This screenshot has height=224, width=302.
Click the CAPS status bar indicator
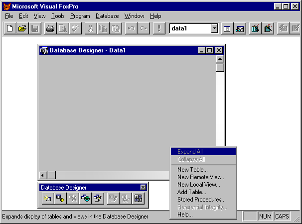point(282,217)
